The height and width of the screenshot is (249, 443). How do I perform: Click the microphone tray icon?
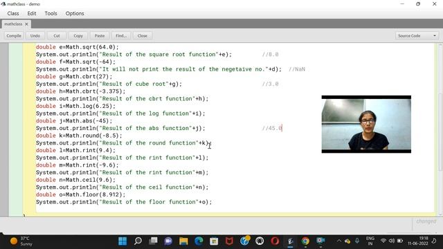click(357, 241)
